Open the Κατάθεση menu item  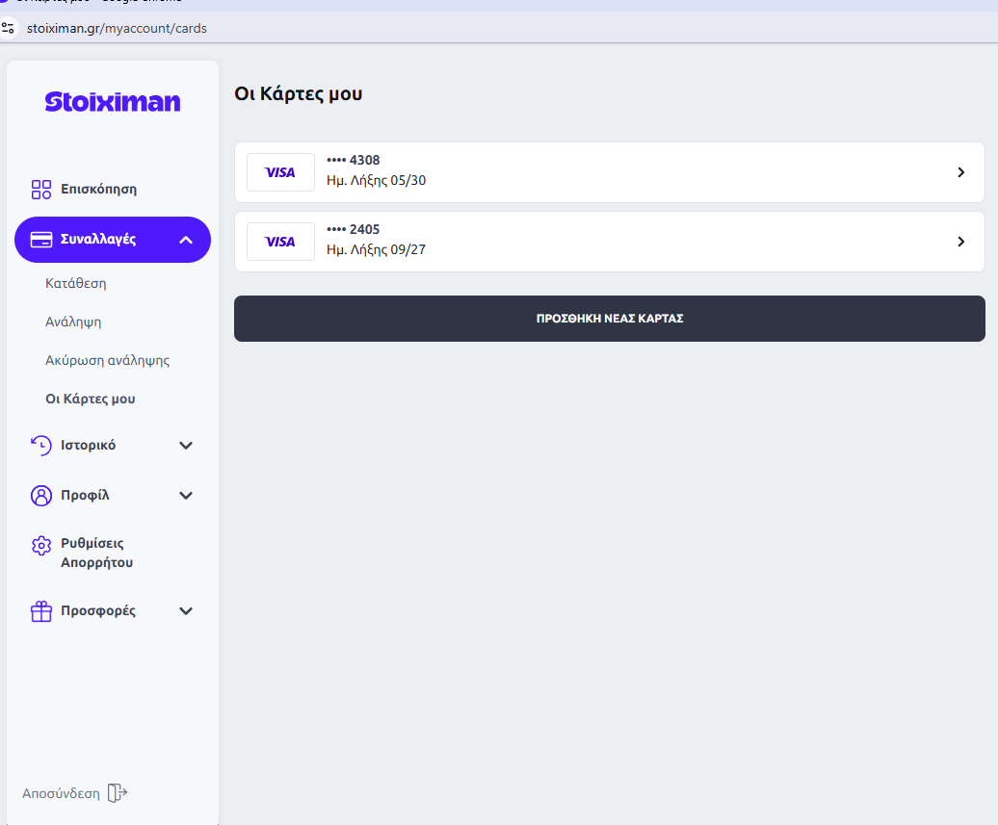point(76,284)
